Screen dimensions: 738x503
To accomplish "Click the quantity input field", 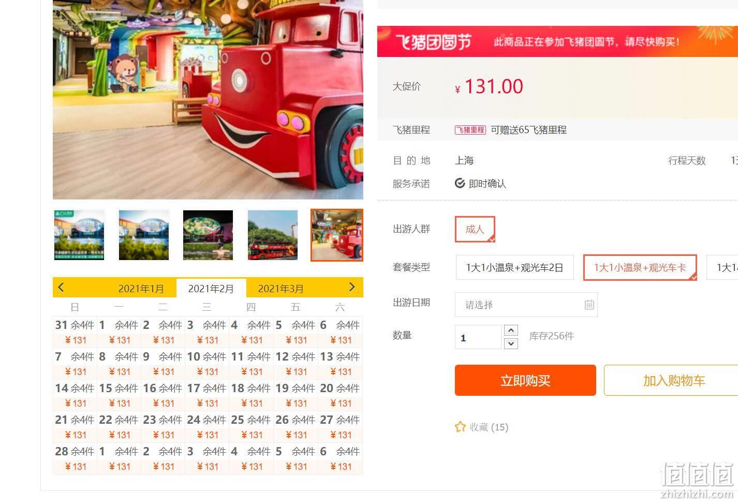I will pos(478,337).
